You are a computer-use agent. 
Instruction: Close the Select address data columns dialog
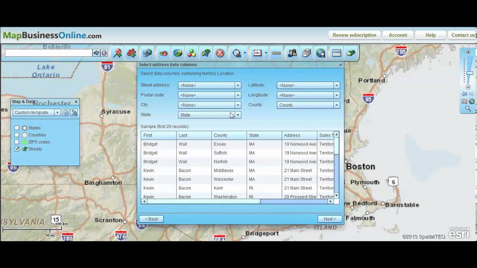tap(340, 65)
